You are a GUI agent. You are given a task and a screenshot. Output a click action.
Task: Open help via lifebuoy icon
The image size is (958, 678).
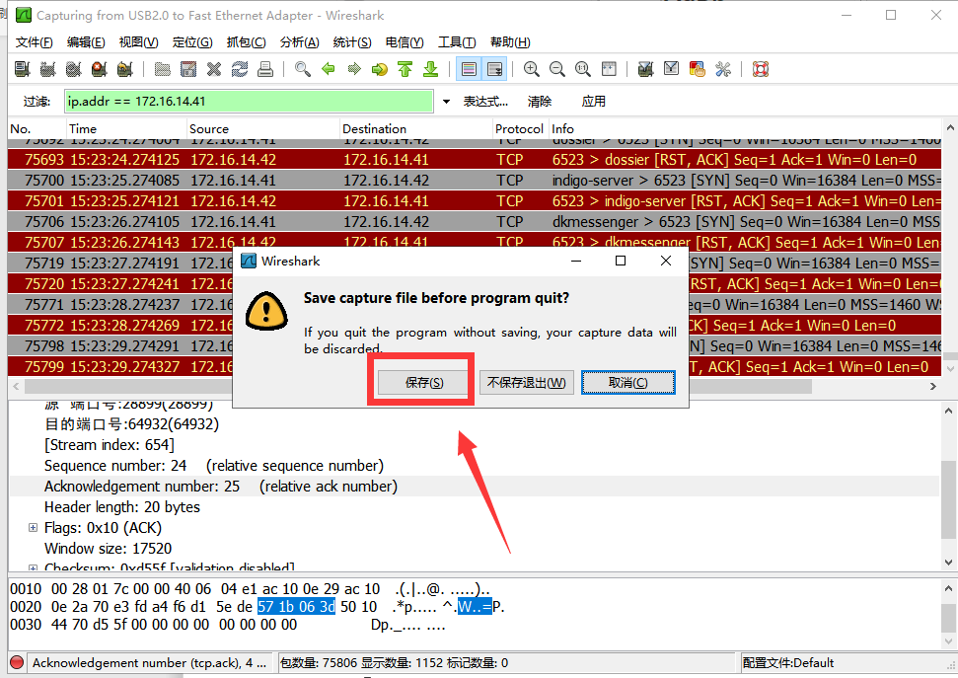pyautogui.click(x=760, y=69)
